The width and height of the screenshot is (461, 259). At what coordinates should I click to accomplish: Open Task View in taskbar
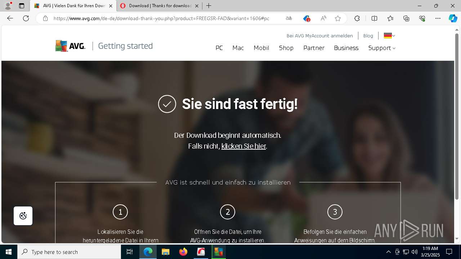tap(130, 252)
